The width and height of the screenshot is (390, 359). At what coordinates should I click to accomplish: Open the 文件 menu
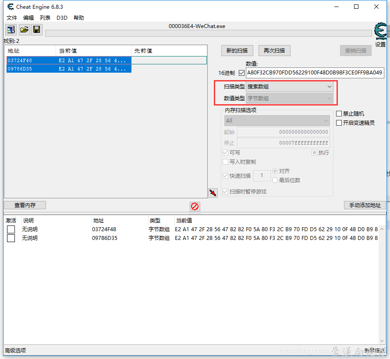click(12, 18)
